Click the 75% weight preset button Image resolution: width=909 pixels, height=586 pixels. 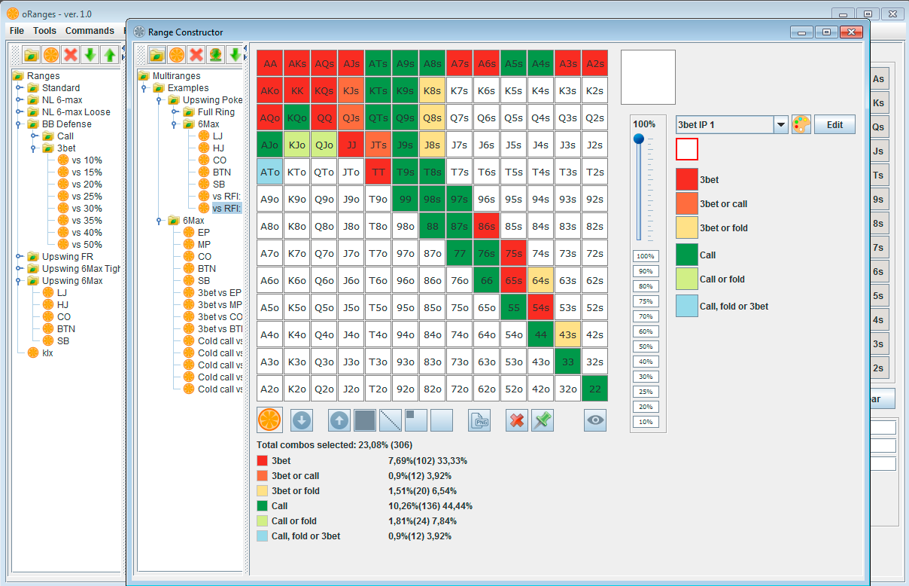tap(645, 301)
